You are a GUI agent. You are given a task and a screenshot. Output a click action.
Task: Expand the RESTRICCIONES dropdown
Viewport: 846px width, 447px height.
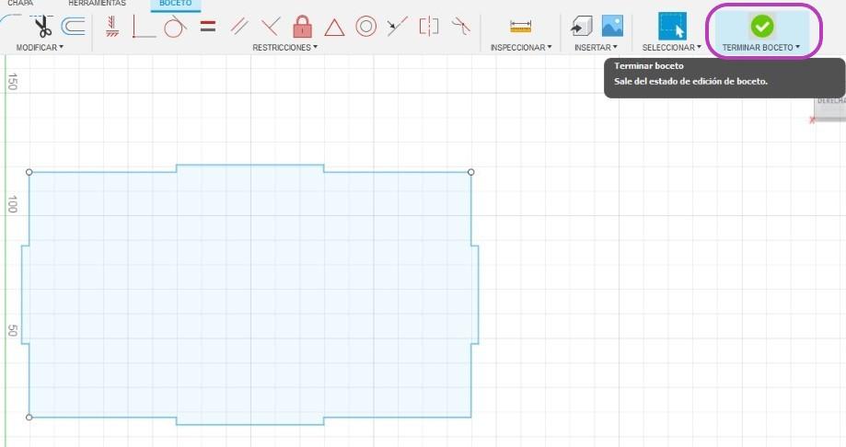click(x=284, y=48)
